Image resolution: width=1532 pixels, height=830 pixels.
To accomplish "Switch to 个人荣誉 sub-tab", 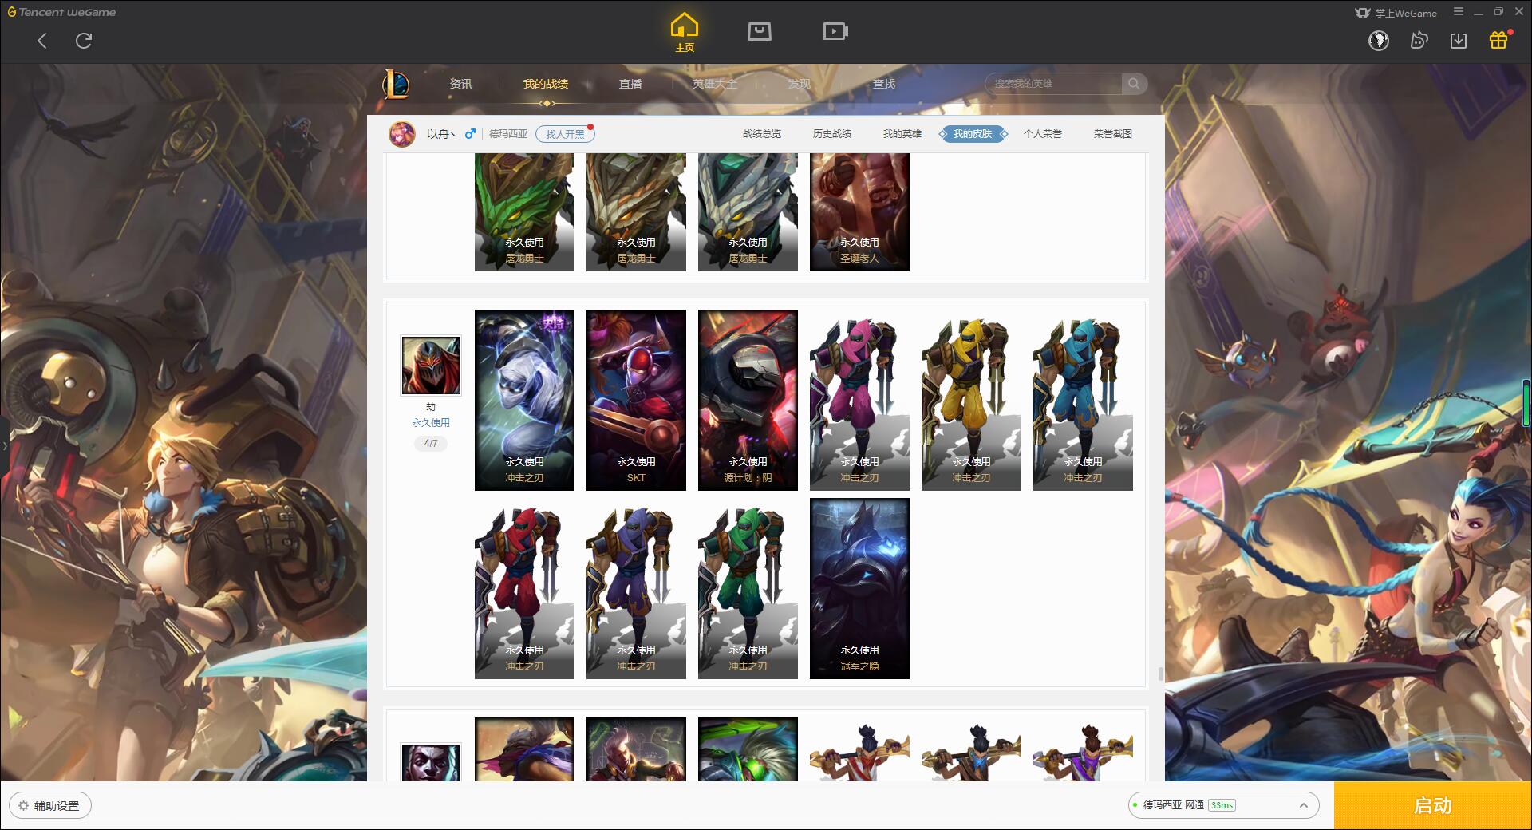I will click(x=1043, y=134).
